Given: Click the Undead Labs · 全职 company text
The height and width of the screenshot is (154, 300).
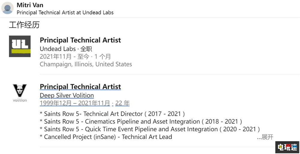Looking at the screenshot, I should (x=66, y=49).
